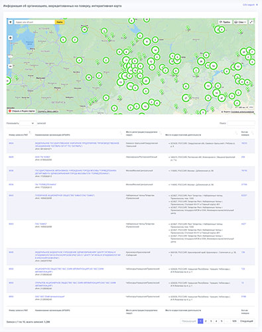Zoom in with the map plus button

point(11,38)
